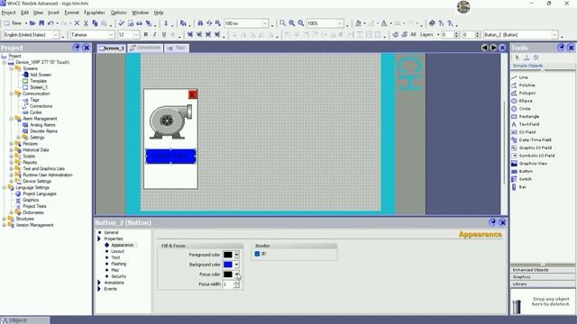The image size is (577, 324).
Task: Run consistency check via checkmark icon
Action: pyautogui.click(x=121, y=23)
